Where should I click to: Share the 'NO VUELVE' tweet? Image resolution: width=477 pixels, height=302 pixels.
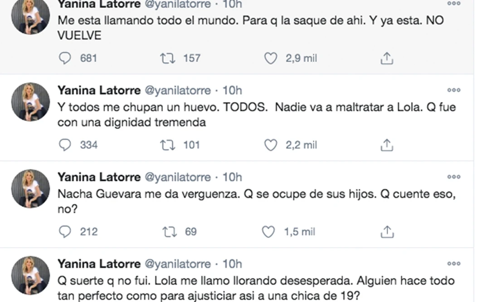click(x=386, y=58)
